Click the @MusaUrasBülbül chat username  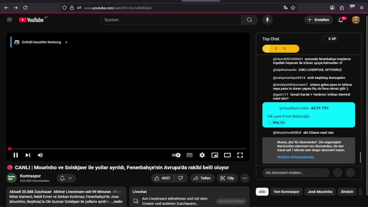tap(287, 133)
